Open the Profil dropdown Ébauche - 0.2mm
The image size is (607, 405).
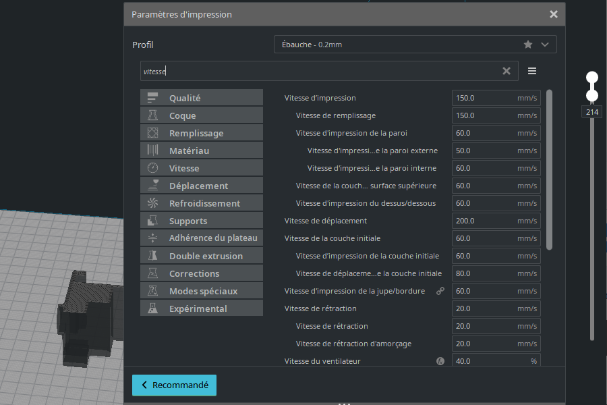pos(415,44)
